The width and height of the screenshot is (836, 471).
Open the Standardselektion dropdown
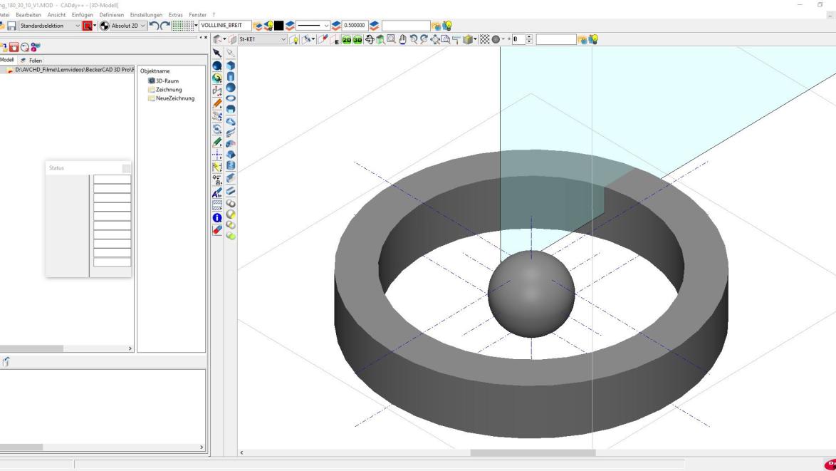pyautogui.click(x=78, y=26)
